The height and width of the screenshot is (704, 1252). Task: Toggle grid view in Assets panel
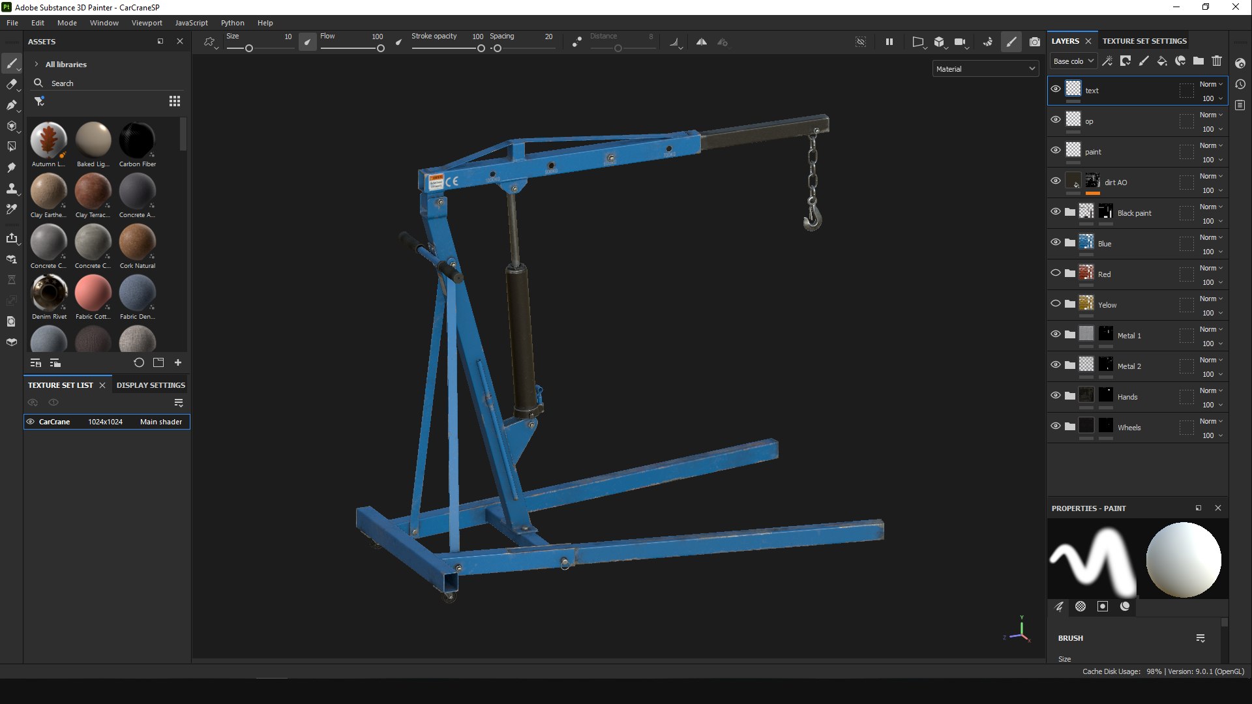[x=175, y=101]
